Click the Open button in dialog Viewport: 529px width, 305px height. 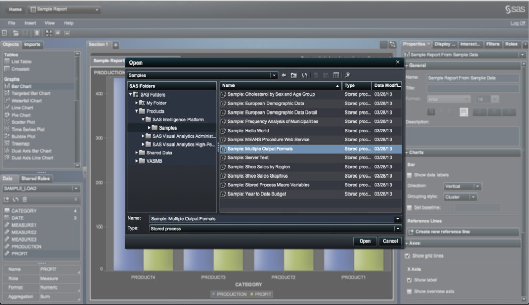(x=365, y=241)
